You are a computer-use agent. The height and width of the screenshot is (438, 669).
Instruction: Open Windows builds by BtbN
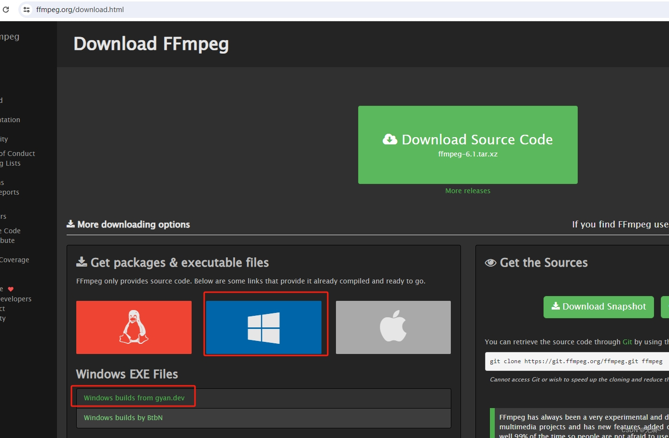[123, 418]
